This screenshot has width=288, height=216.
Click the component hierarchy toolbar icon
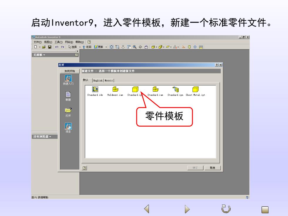175,47
